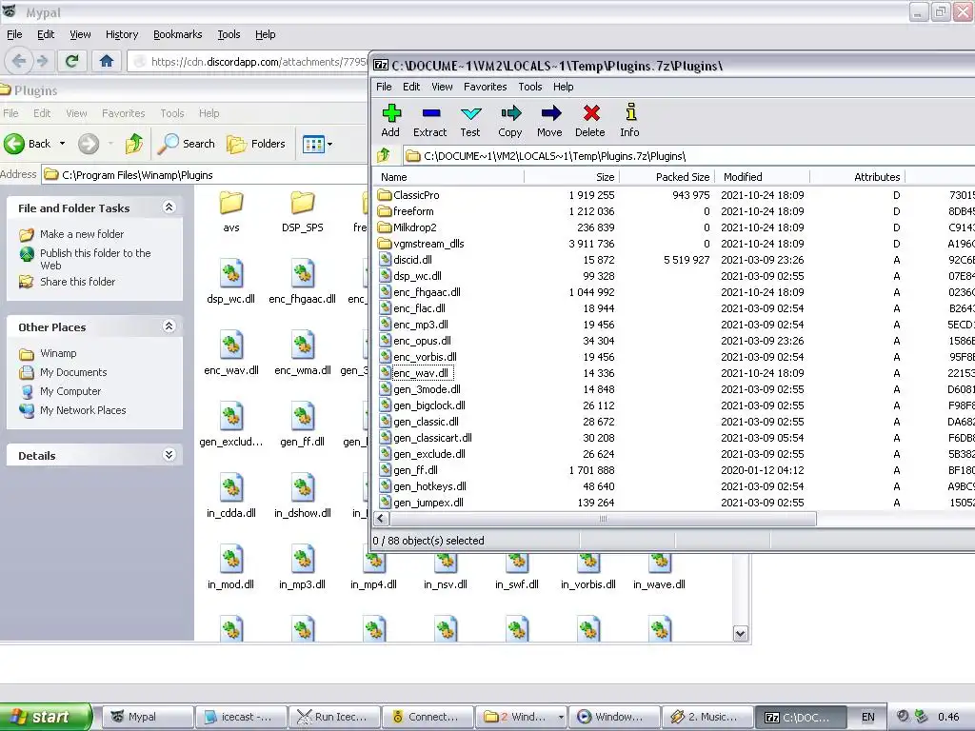Go to Mypal home page
Screen dimensions: 975x731
pos(107,61)
